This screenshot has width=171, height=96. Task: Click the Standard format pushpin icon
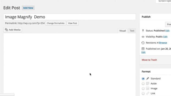(148, 78)
